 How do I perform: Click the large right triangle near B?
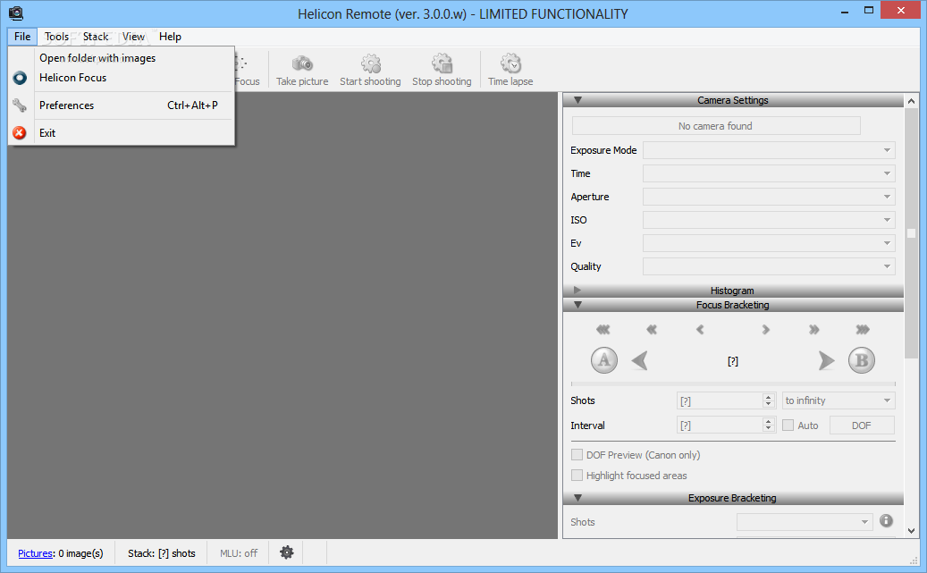(x=826, y=360)
